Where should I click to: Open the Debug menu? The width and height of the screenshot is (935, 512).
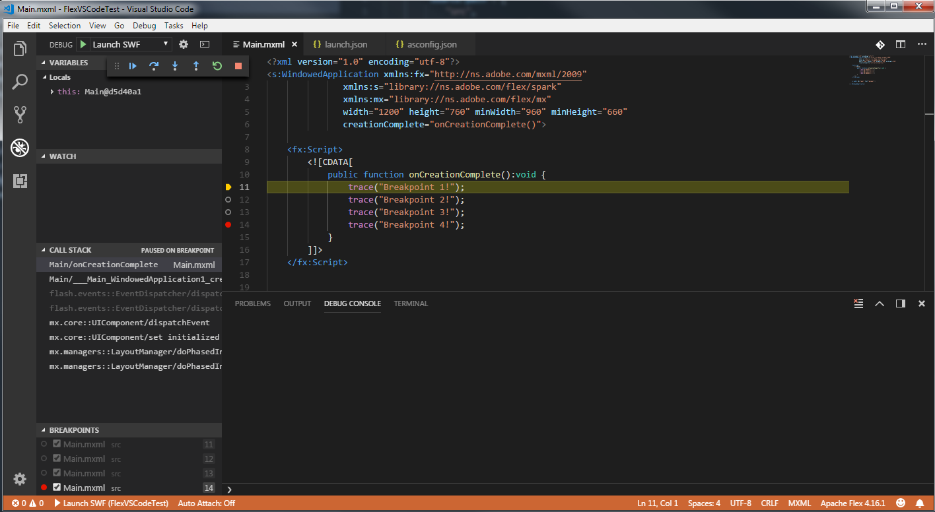click(x=144, y=26)
